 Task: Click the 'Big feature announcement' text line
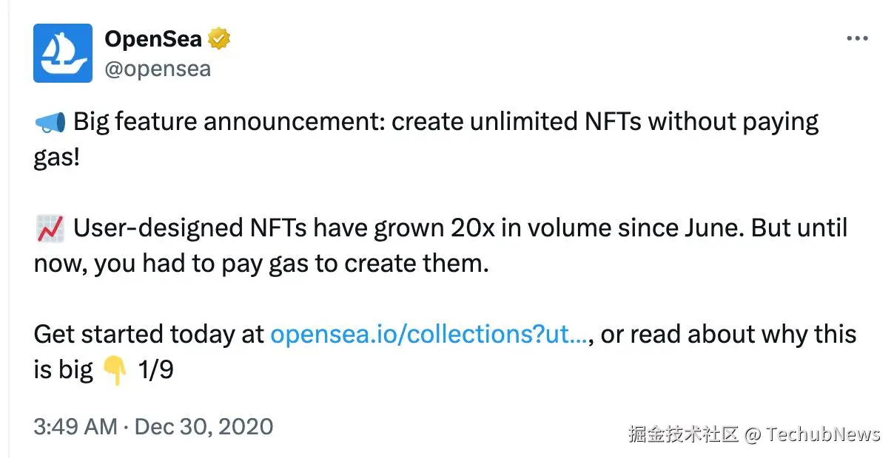point(446,123)
